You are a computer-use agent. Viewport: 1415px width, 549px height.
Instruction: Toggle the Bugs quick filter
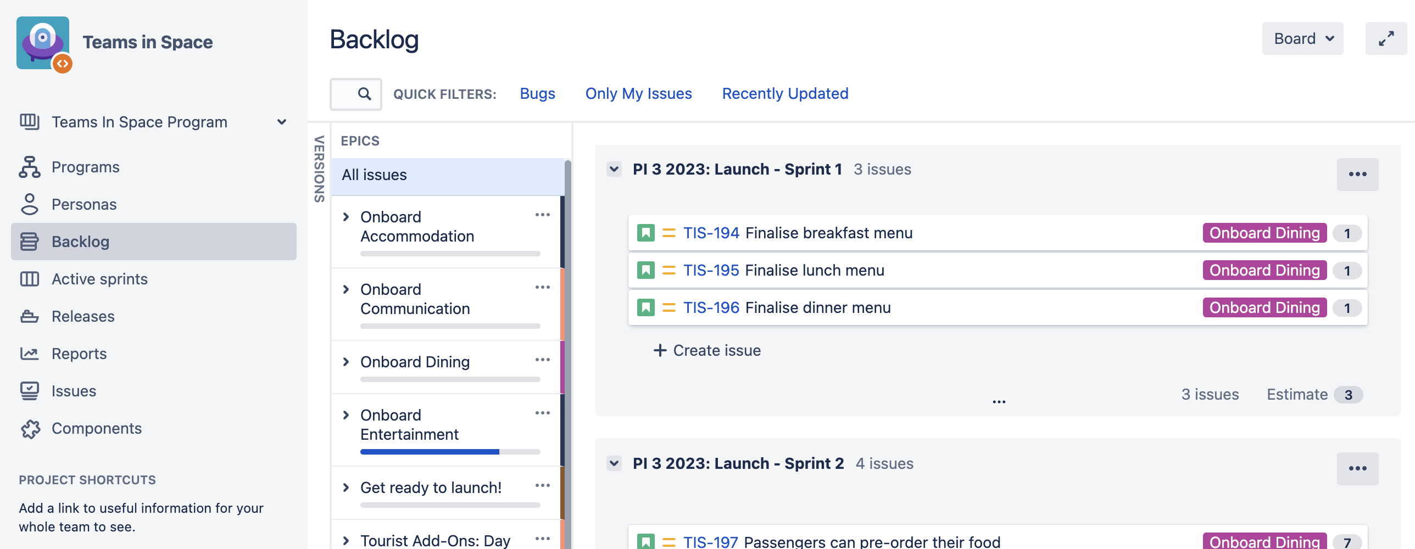click(537, 94)
